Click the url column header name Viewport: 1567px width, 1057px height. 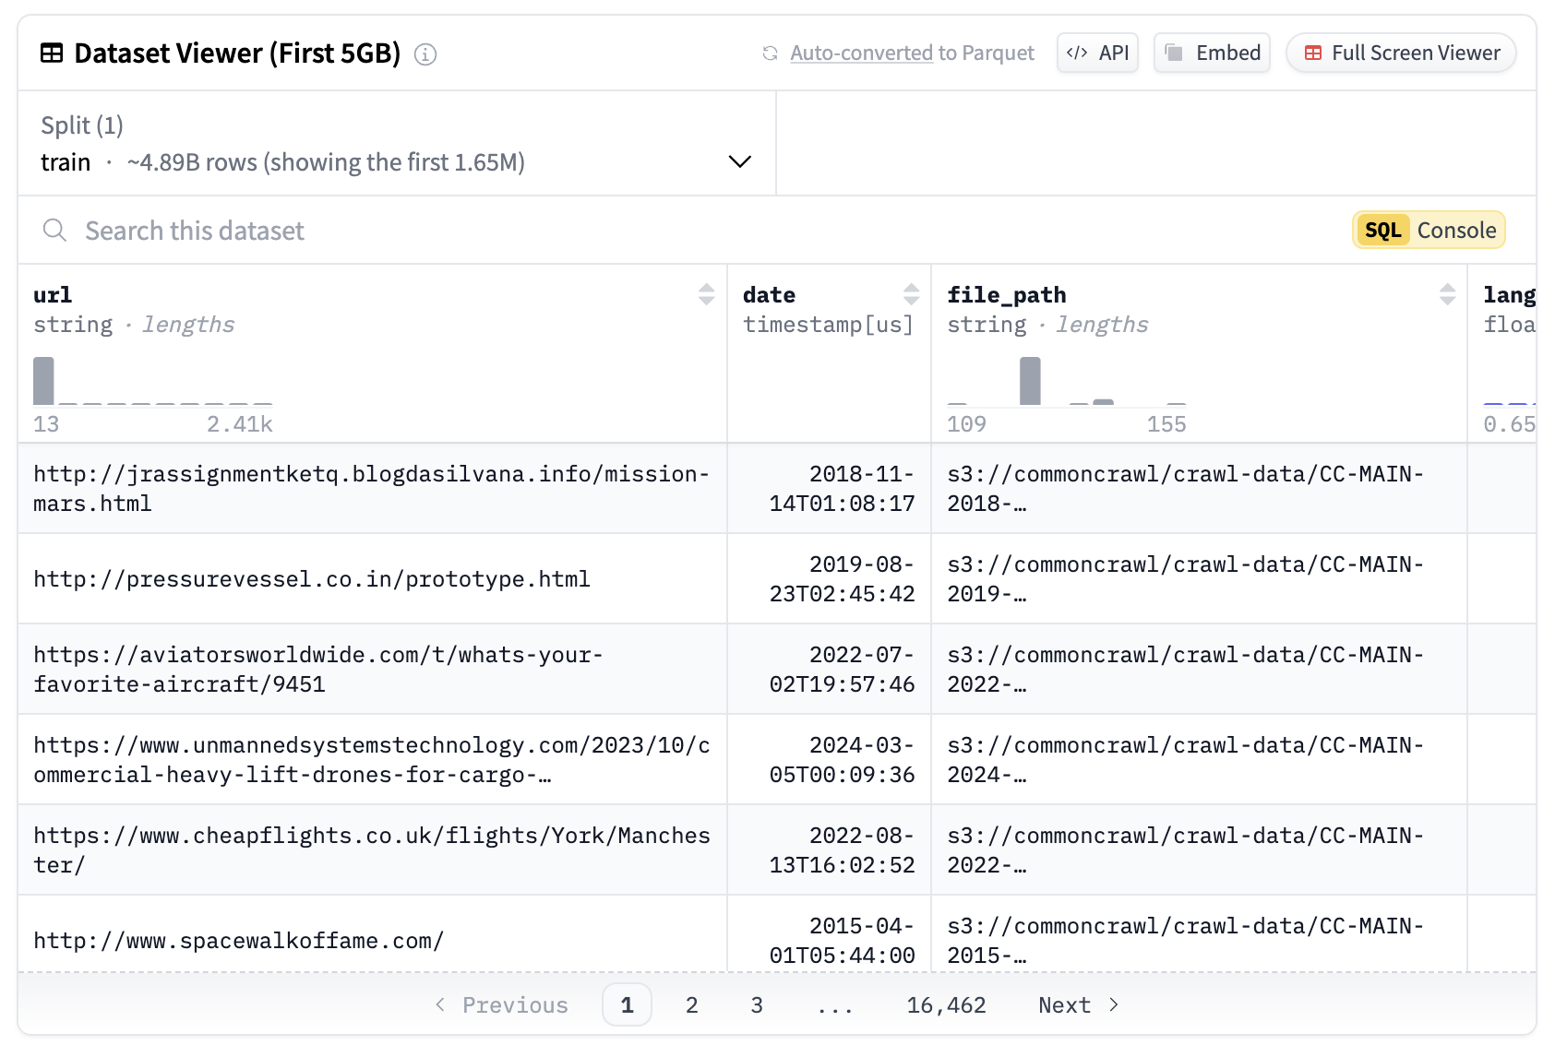point(53,294)
